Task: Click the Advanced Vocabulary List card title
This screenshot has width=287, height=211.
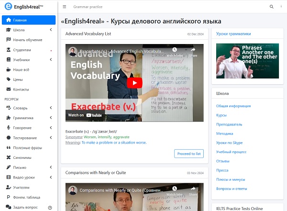Action: point(88,33)
